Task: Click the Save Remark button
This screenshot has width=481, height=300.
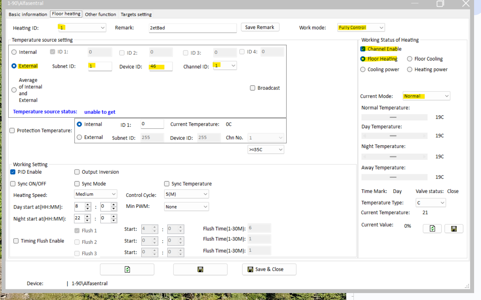Action: [x=260, y=27]
